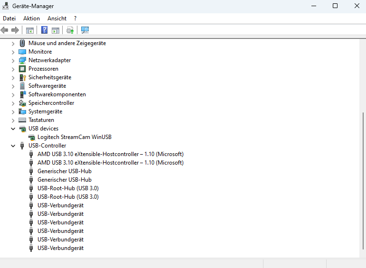Click the network icon beside Netzwerkadapter
The image size is (366, 268).
22,60
